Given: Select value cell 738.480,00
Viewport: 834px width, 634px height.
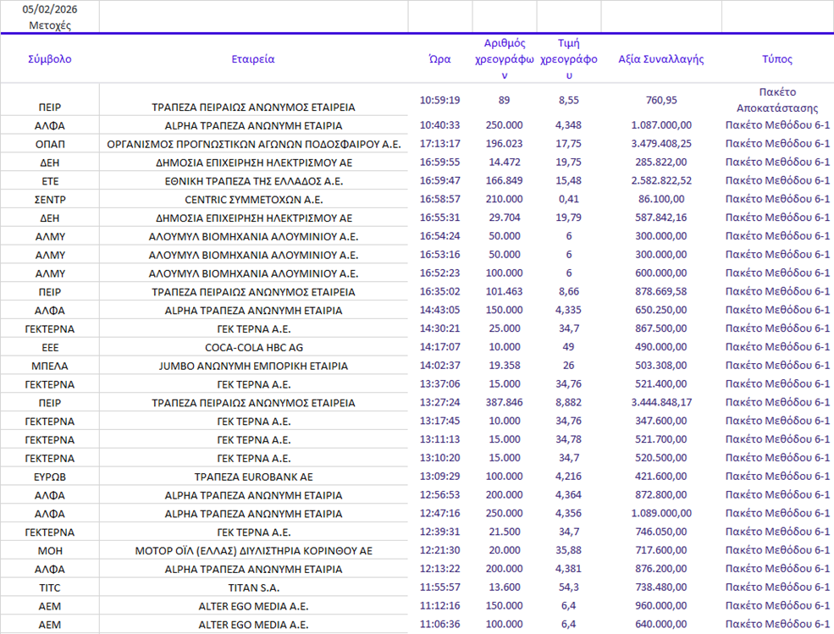Looking at the screenshot, I should (661, 587).
